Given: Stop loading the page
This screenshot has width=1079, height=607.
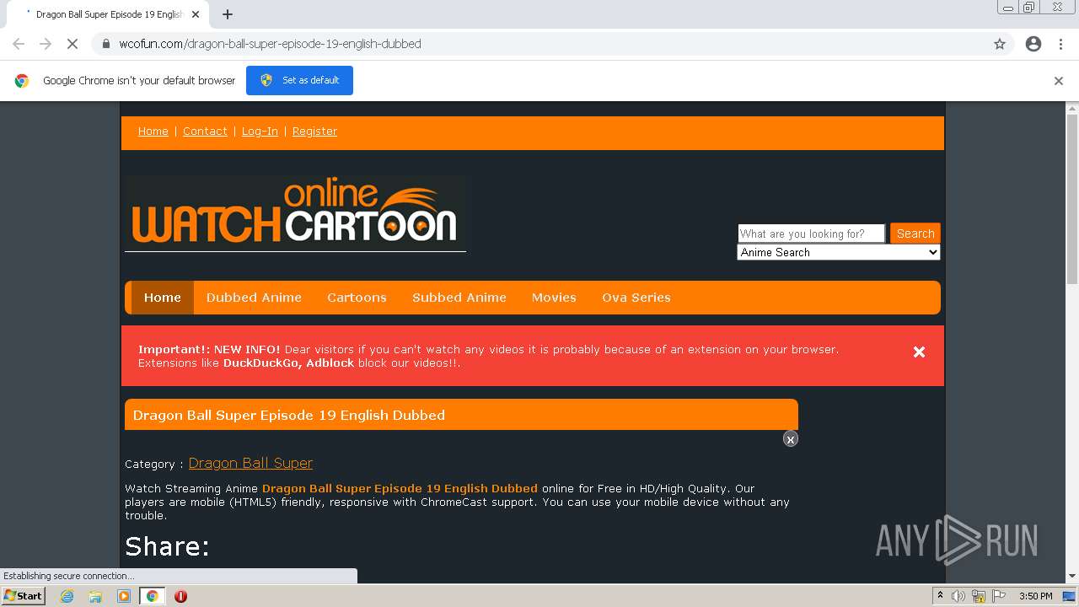Looking at the screenshot, I should point(72,44).
